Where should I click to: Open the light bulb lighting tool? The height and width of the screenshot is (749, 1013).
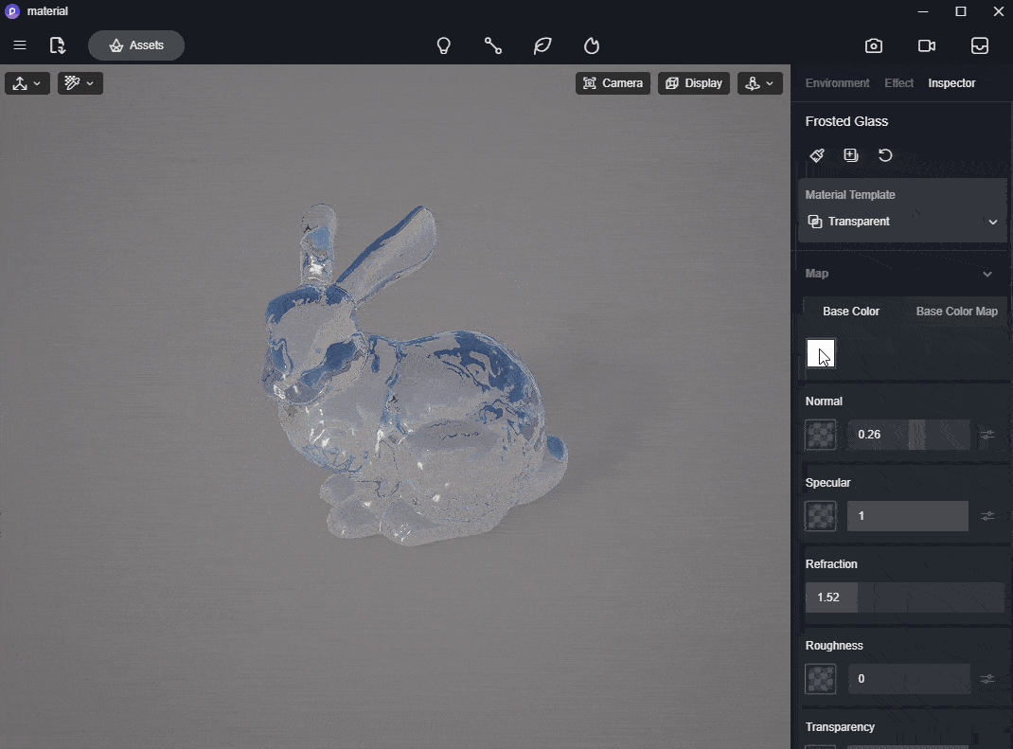(443, 45)
